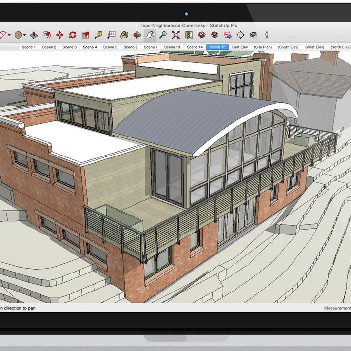Screen dimensions: 351x351
Task: Open the (South Elev) scene tab
Action: click(x=288, y=47)
